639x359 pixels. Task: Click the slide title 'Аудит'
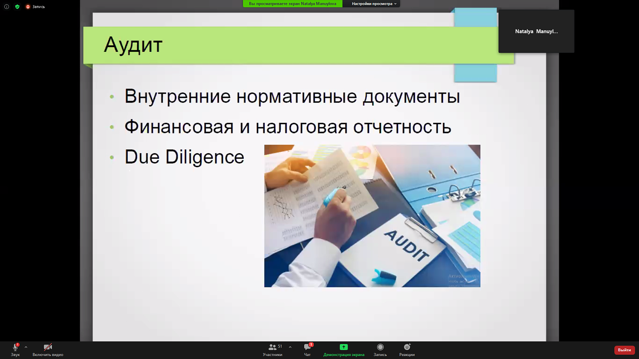point(133,45)
